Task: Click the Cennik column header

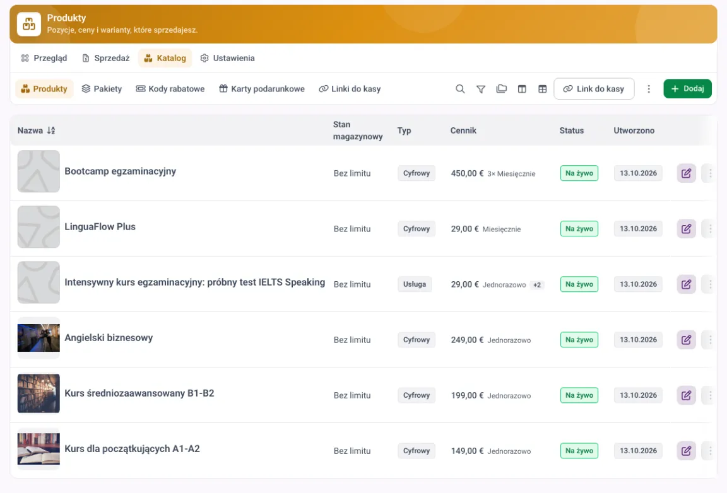Action: pos(463,130)
